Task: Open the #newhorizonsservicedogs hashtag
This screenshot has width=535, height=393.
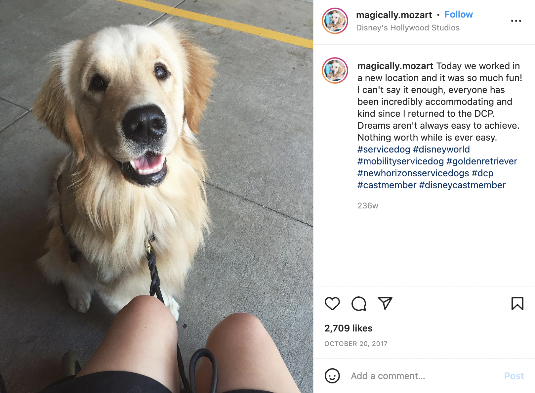Action: [413, 173]
